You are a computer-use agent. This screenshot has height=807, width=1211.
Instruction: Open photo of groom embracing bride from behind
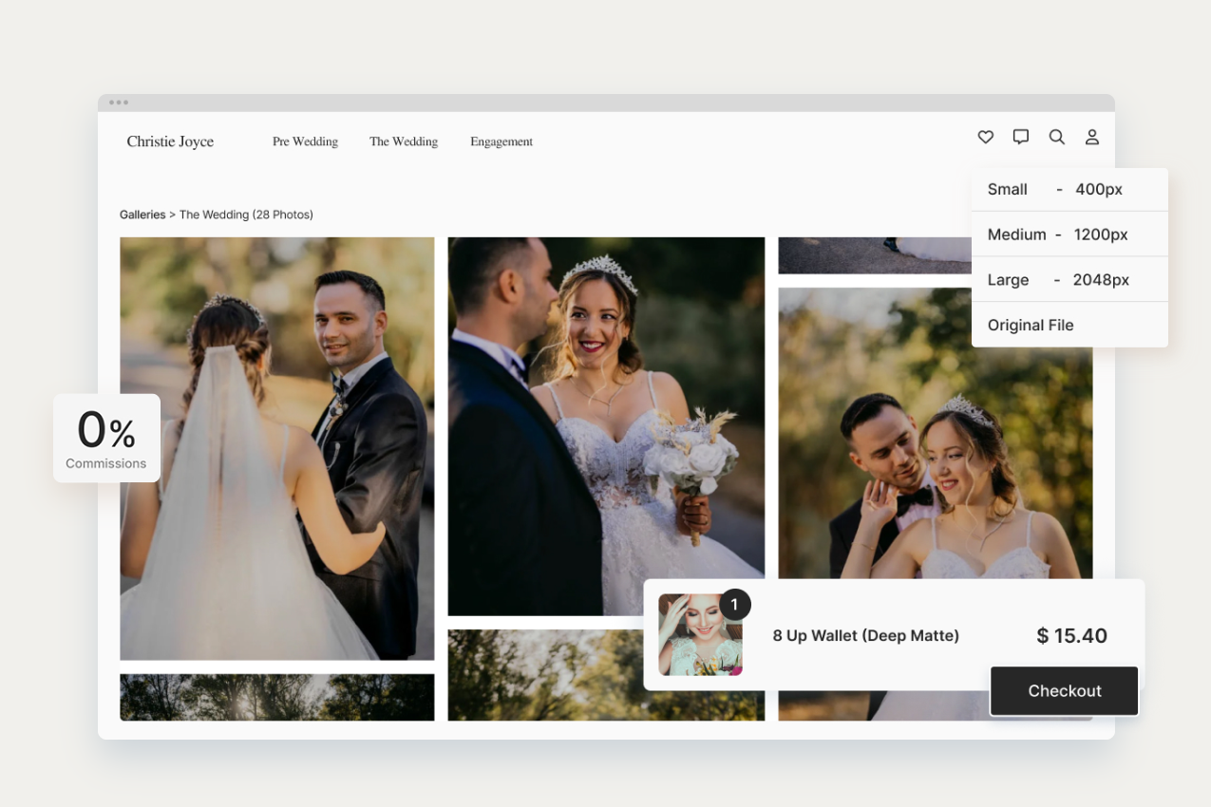click(936, 433)
